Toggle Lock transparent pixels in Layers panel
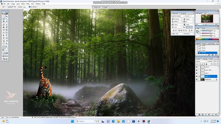221x124 pixels. pyautogui.click(x=200, y=64)
